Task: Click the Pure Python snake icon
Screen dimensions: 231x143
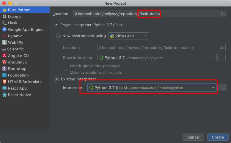Action: [x=4, y=10]
